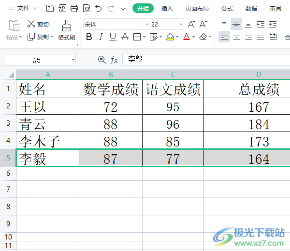290x251 pixels.
Task: Click the Select All corner triangle
Action: [11, 75]
